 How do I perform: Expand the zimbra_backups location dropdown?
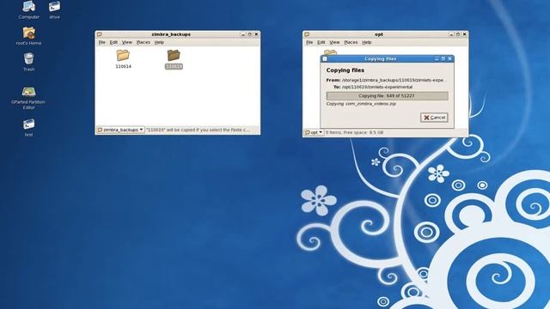click(120, 130)
